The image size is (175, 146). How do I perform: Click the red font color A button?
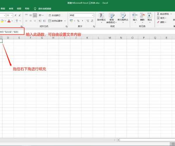pyautogui.click(x=9, y=21)
